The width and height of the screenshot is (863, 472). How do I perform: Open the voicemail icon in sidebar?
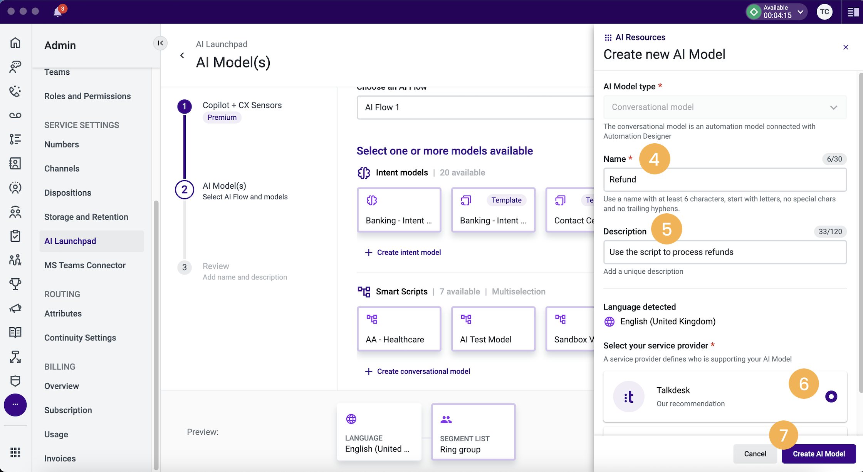pos(15,115)
